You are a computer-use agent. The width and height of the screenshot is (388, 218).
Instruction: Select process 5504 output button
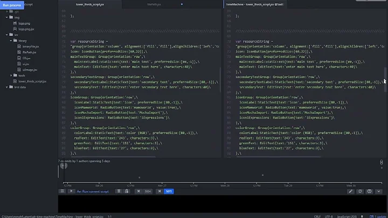tap(148, 191)
